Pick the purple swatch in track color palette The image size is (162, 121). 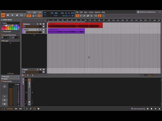point(18,25)
